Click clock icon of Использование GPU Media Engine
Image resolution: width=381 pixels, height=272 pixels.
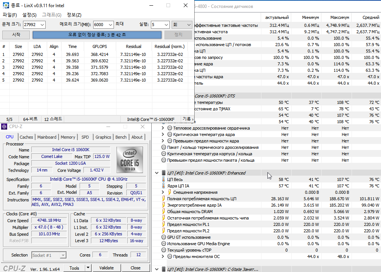click(164, 244)
